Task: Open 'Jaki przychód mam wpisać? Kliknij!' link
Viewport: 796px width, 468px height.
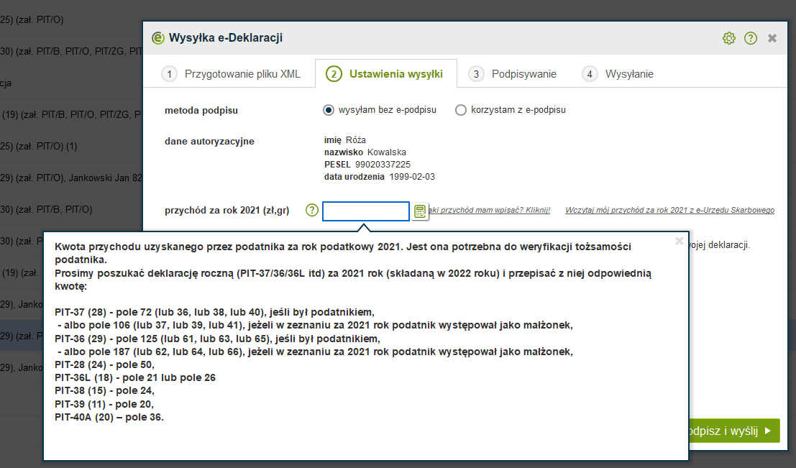Action: tap(490, 211)
